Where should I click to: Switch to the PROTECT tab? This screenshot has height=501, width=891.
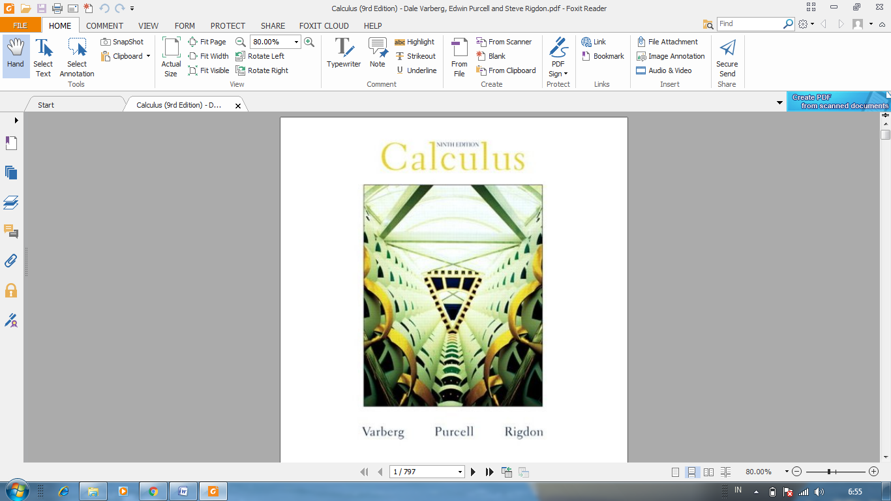tap(228, 25)
